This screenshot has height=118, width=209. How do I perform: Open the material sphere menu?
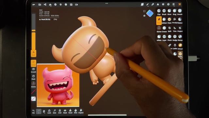click(x=55, y=5)
